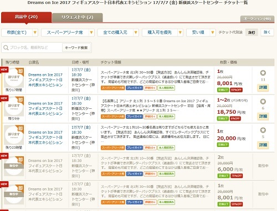Click the 6%OFF badge in 18,750 listing
Screen dimensions: 277x211
pos(235,118)
